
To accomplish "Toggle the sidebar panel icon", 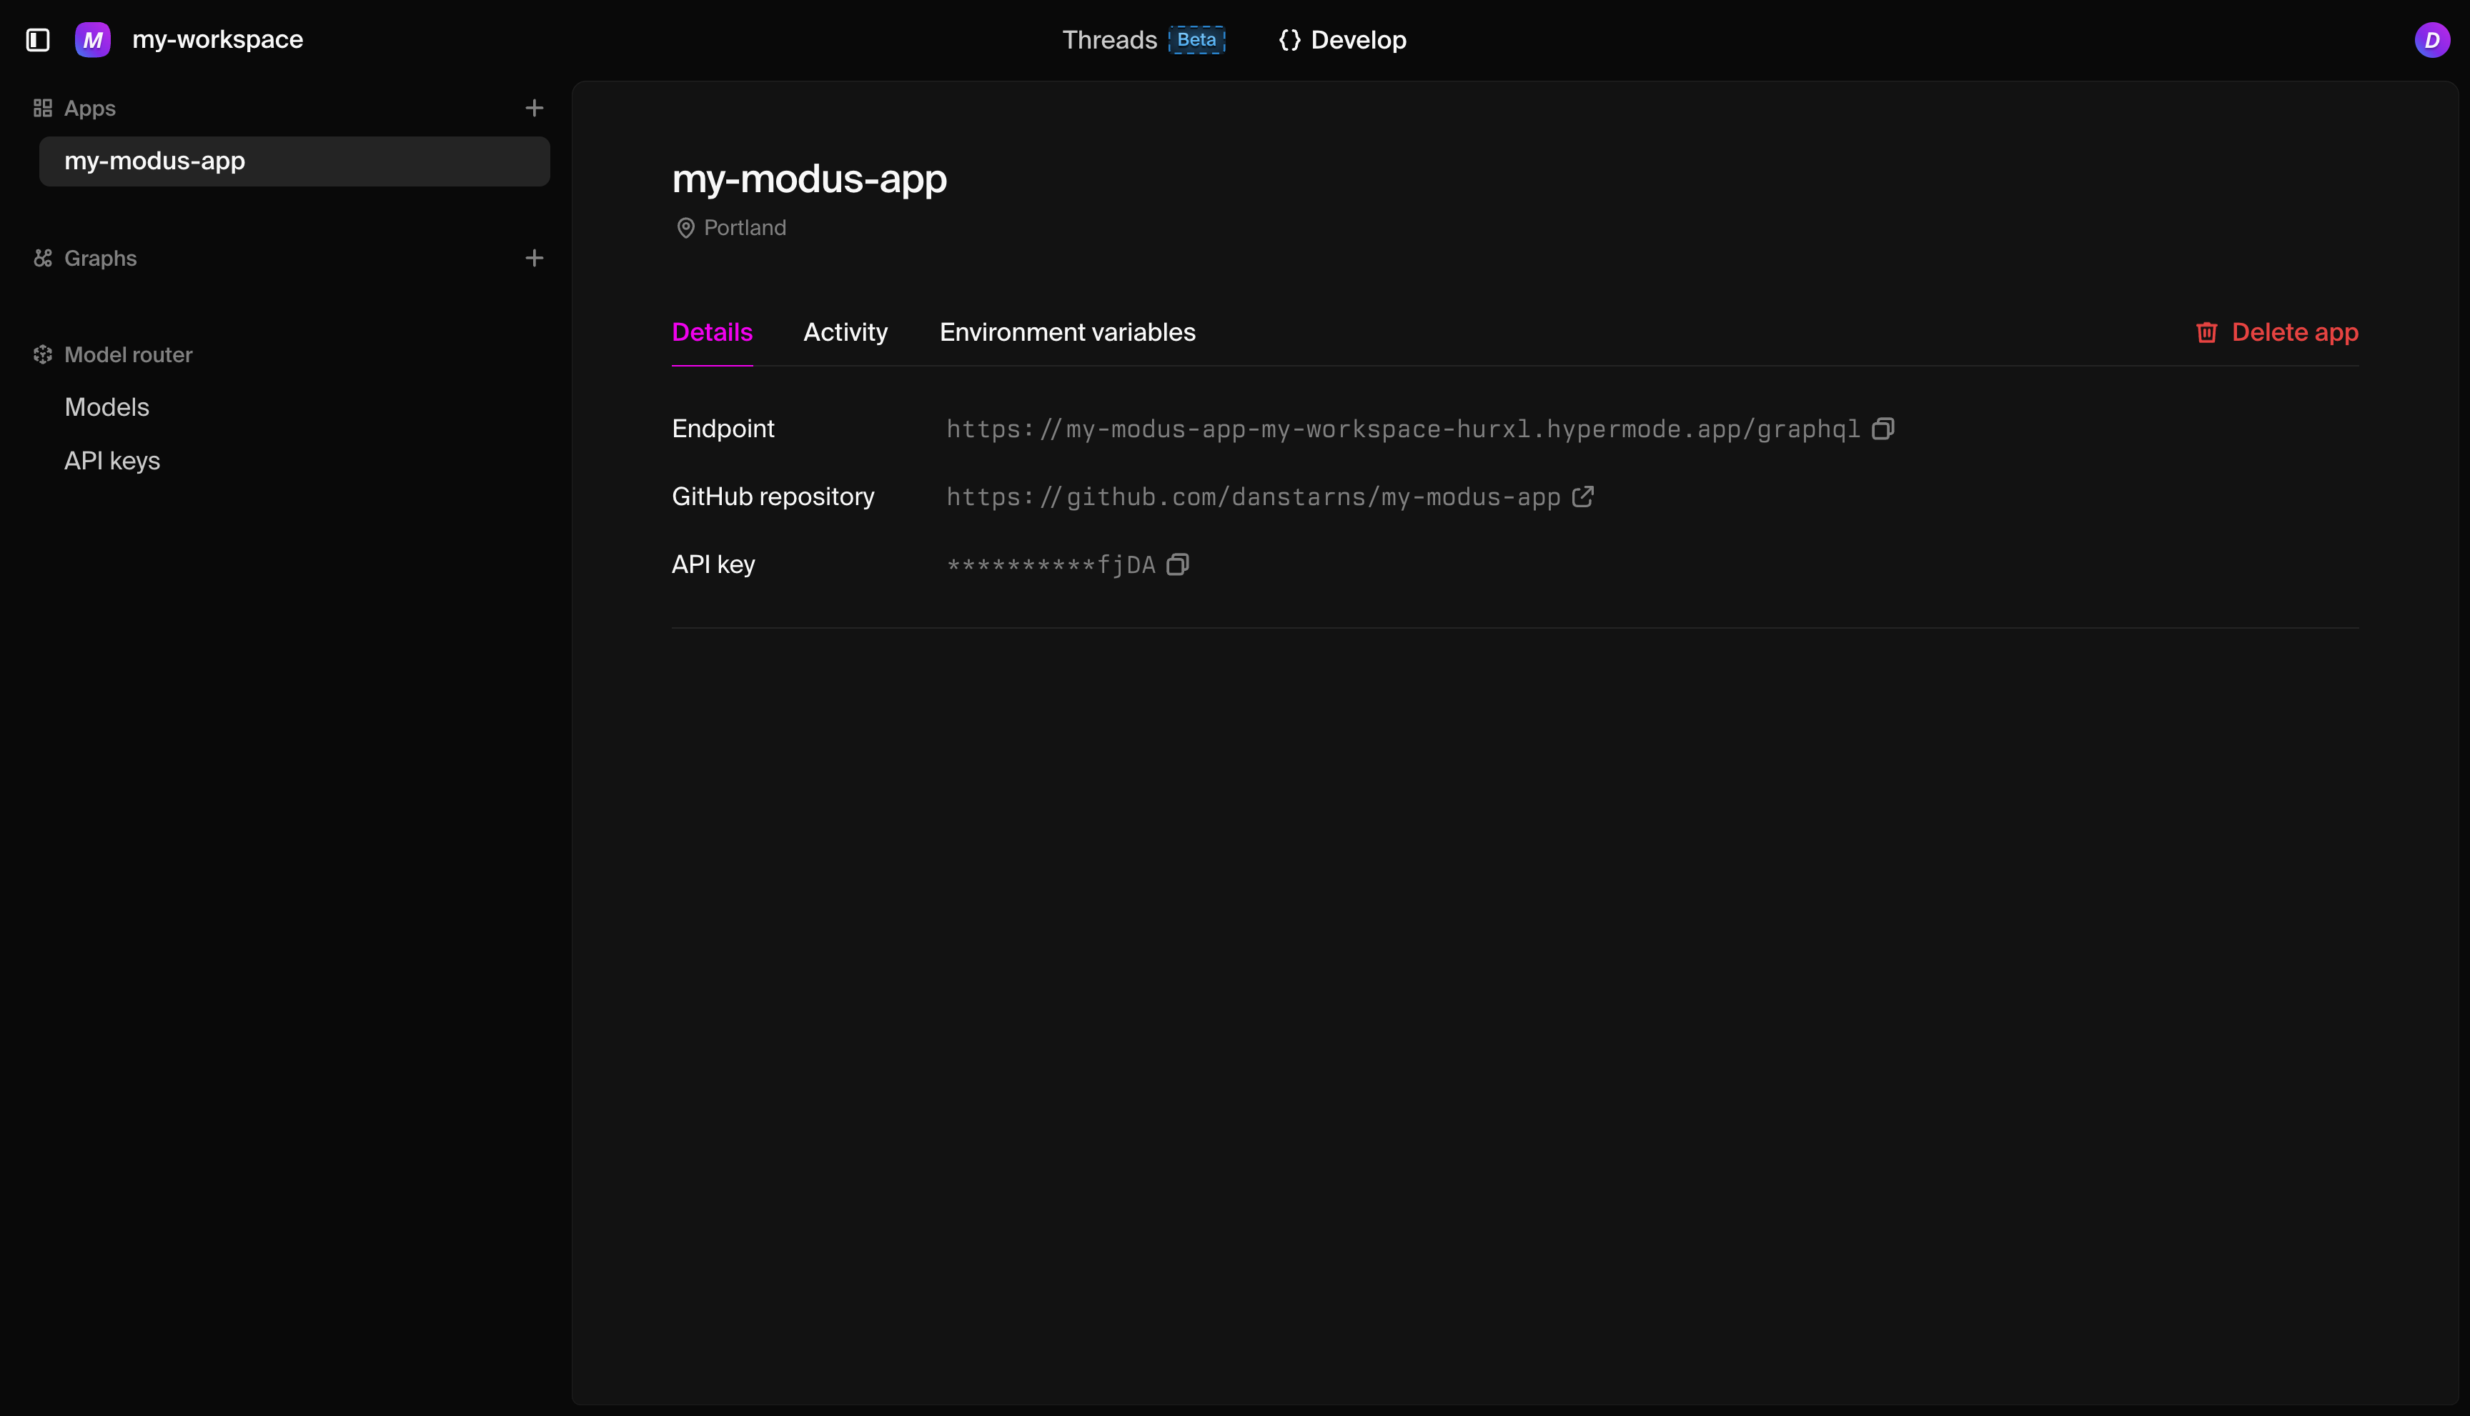I will pyautogui.click(x=38, y=40).
